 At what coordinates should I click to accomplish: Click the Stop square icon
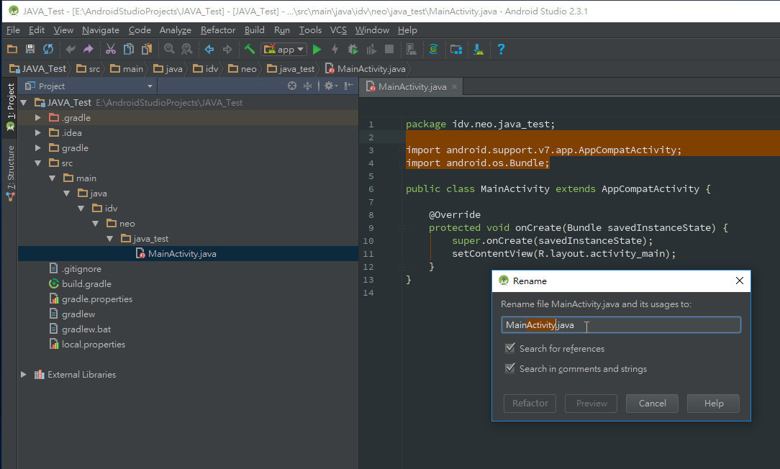(389, 49)
